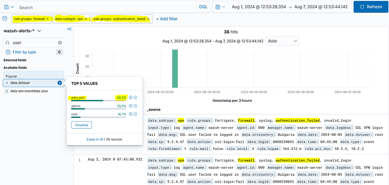Click end date Aug 7, 2024
Image resolution: width=389 pixels, height=185 pixels.
[321, 7]
